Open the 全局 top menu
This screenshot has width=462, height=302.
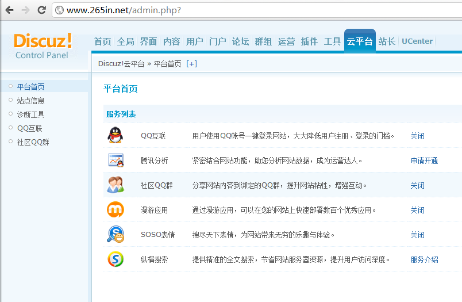click(x=125, y=41)
